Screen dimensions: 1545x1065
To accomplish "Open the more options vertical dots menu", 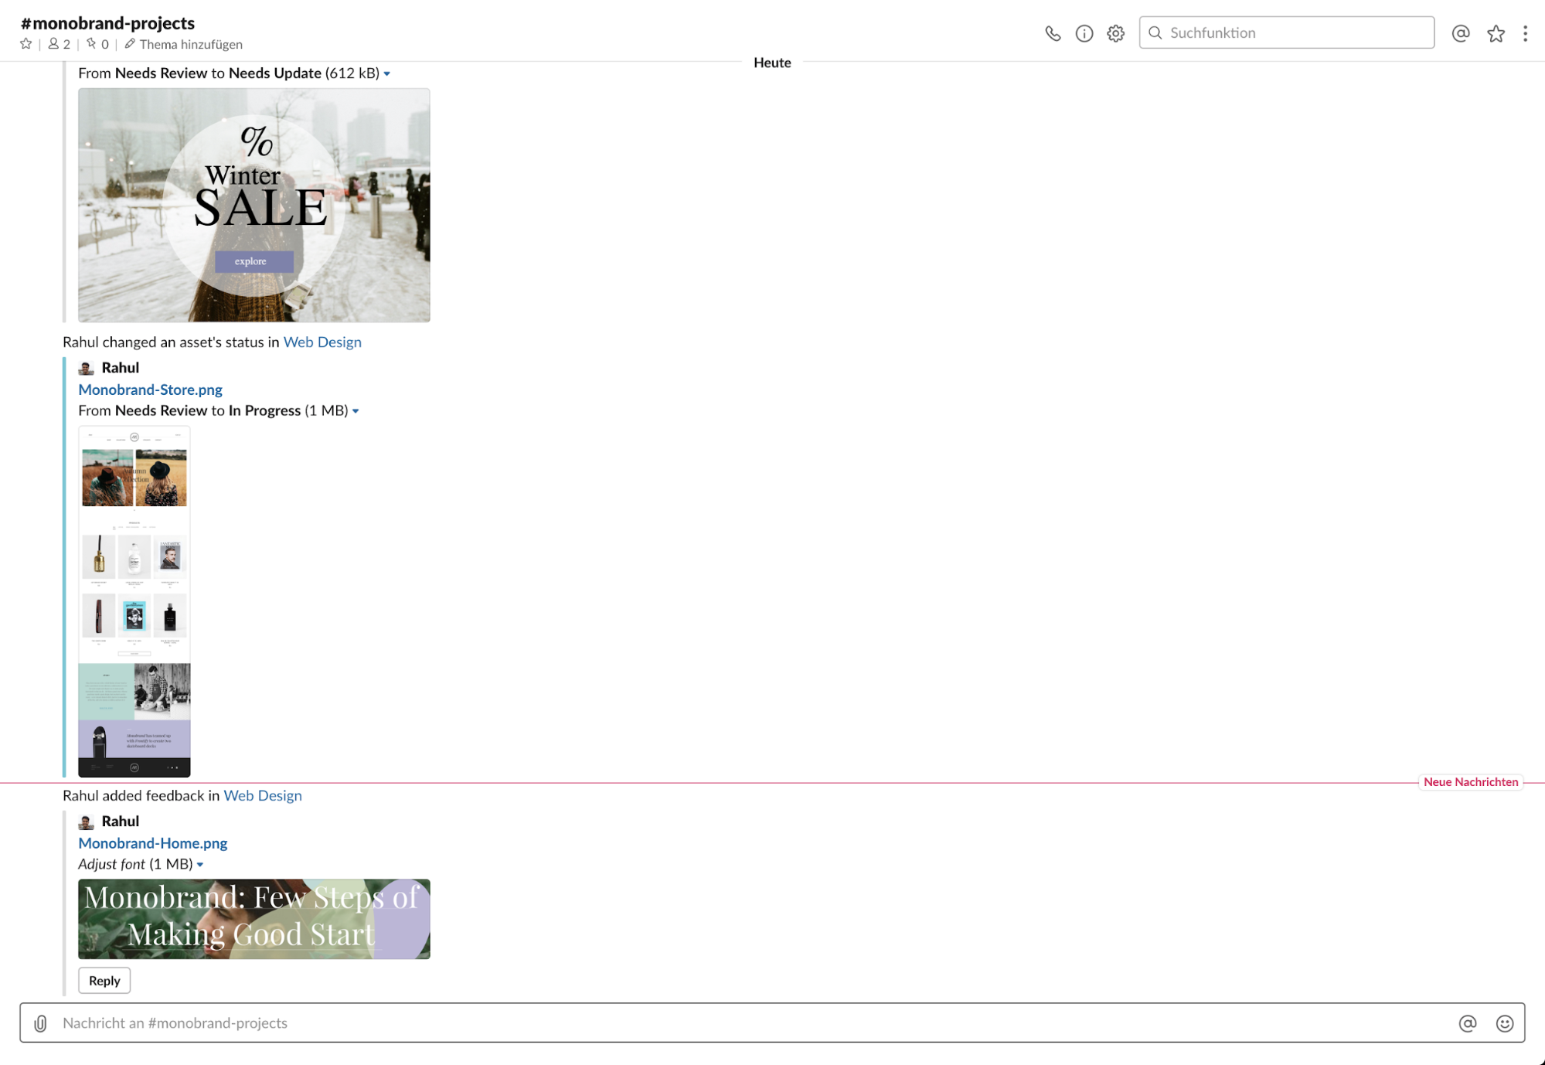I will [x=1525, y=33].
